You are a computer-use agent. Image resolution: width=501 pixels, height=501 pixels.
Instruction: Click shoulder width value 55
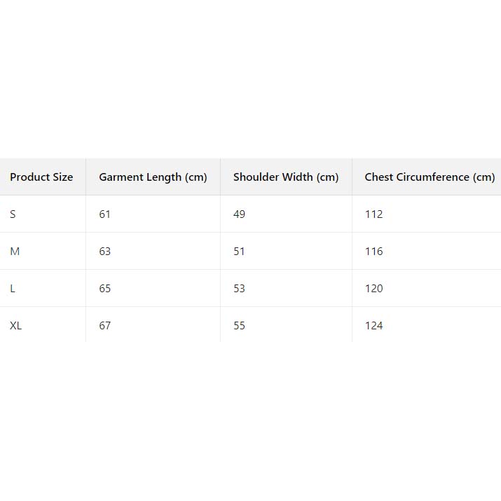click(240, 326)
